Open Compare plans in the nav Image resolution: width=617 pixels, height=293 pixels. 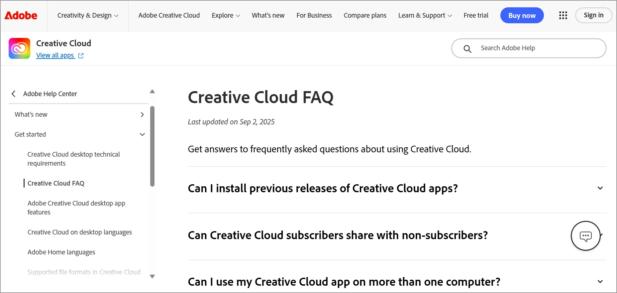pos(365,15)
